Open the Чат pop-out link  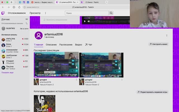point(89,45)
